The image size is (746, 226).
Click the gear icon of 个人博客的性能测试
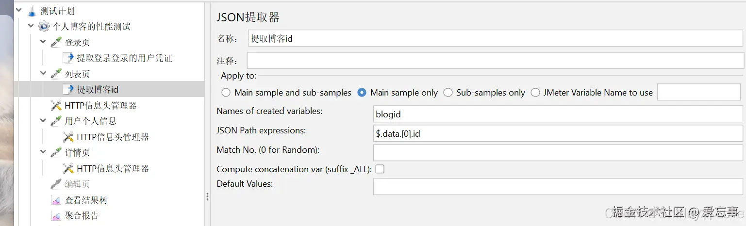[x=44, y=27]
